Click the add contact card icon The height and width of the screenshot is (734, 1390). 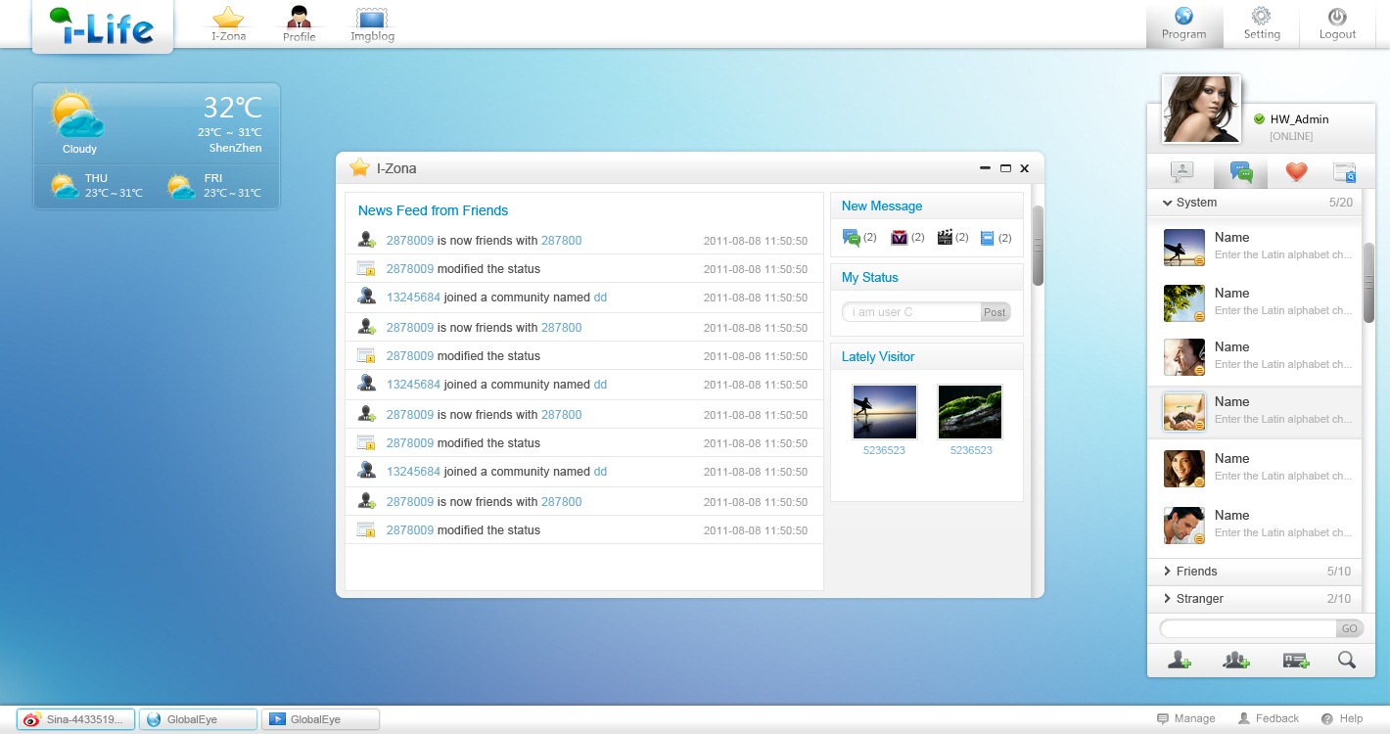1296,661
